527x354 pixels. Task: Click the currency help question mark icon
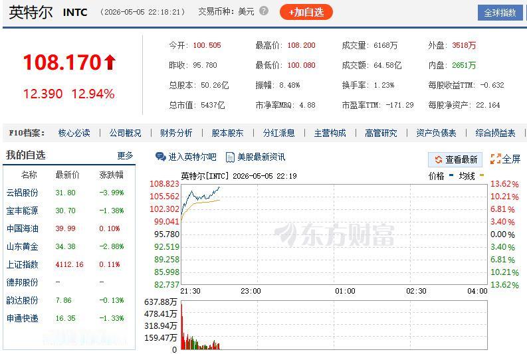point(264,11)
